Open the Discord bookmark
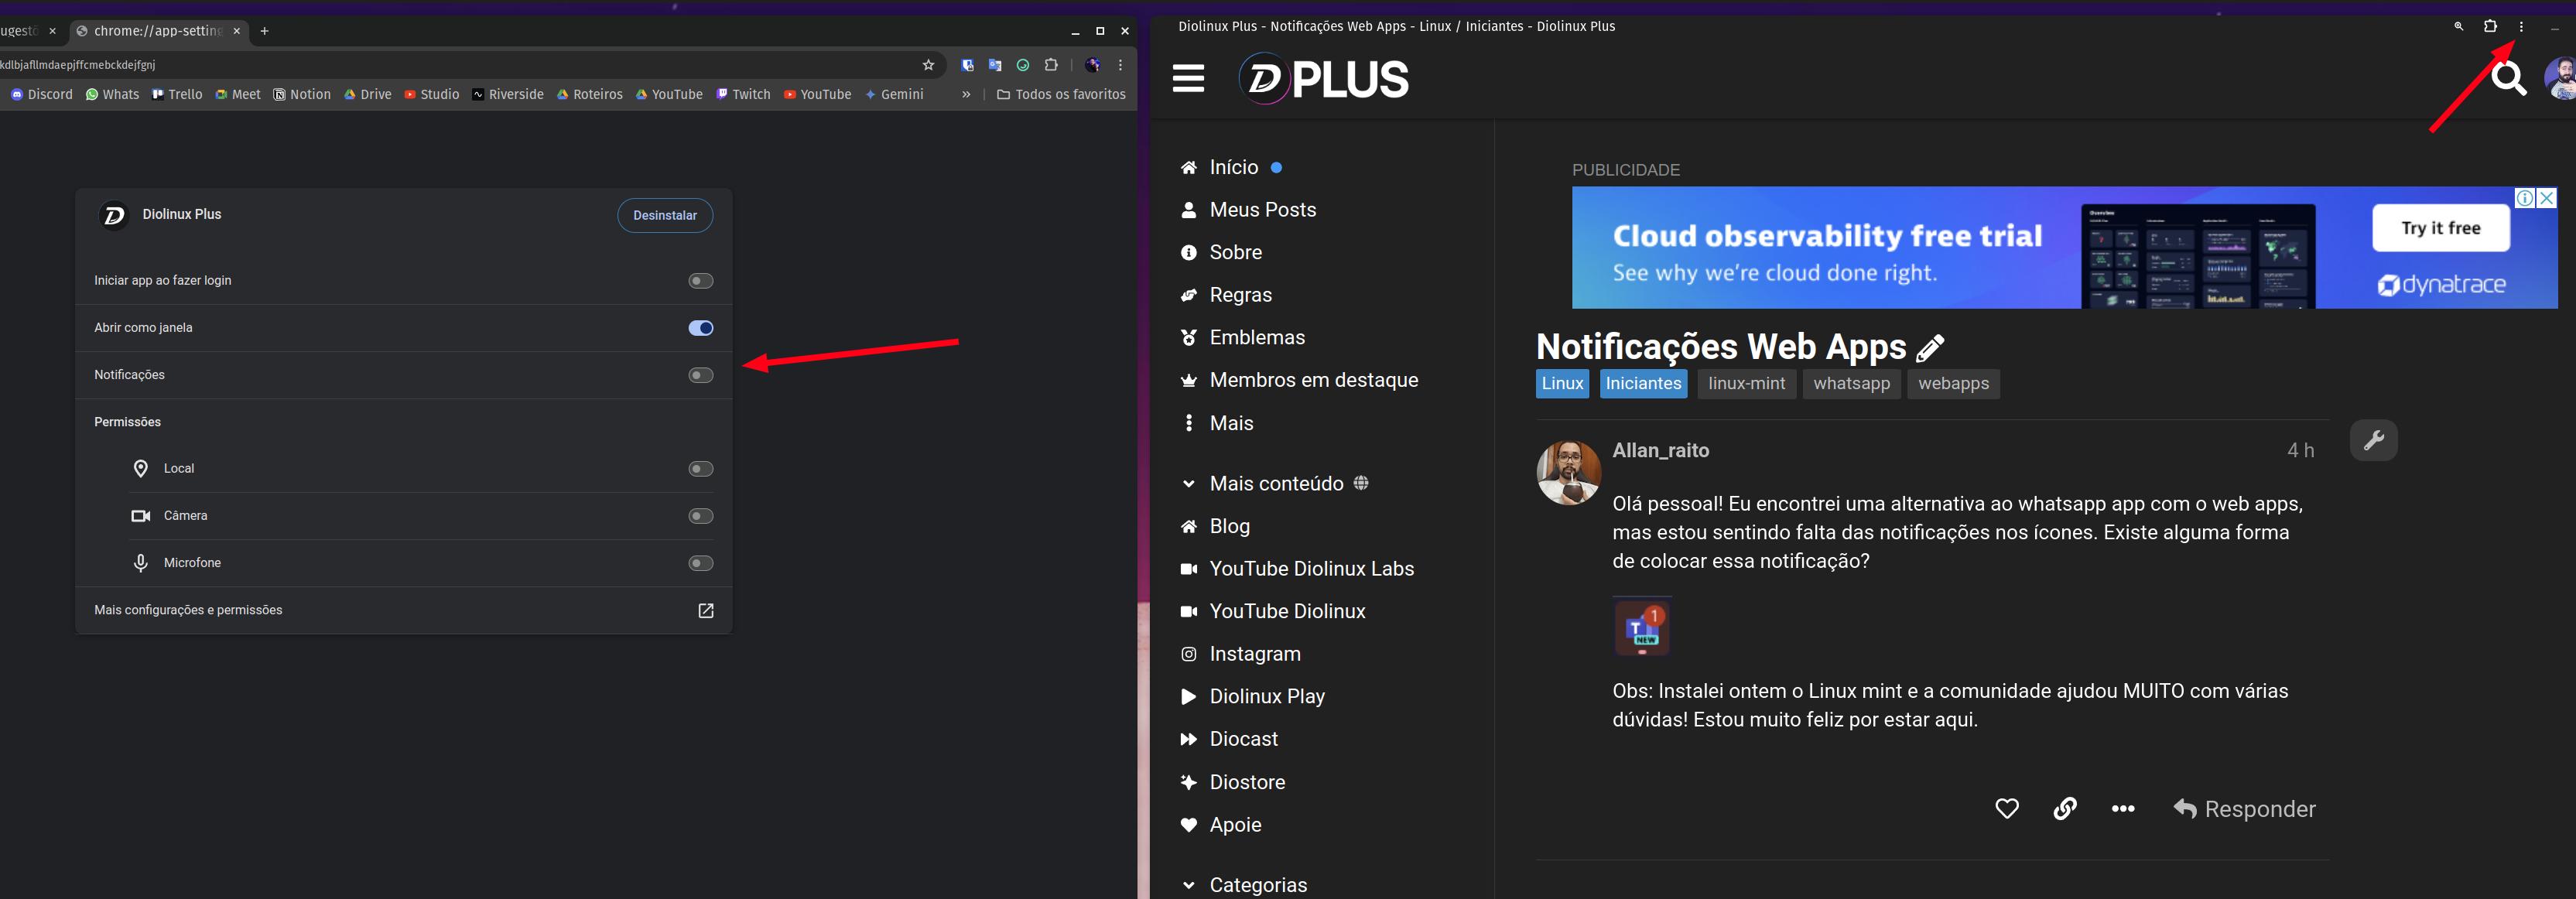Image resolution: width=2576 pixels, height=899 pixels. click(x=42, y=94)
